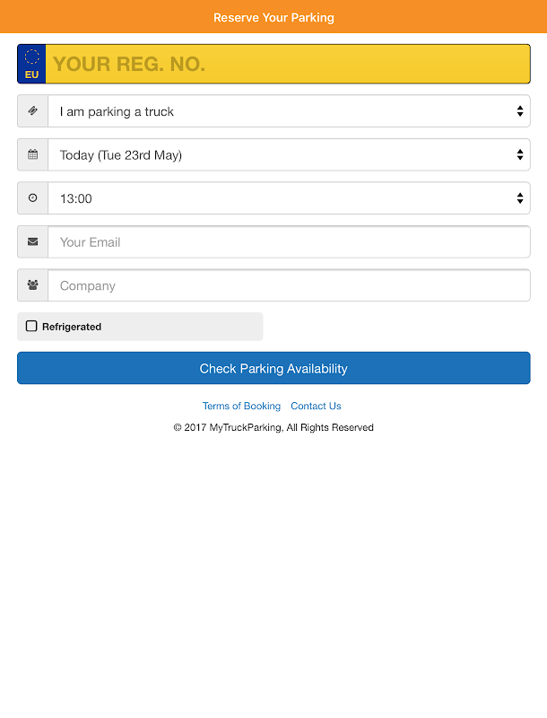547x718 pixels.
Task: Click the arrows on vehicle type selector
Action: tap(520, 111)
